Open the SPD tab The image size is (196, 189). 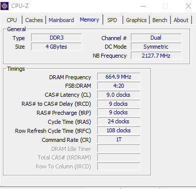[112, 20]
